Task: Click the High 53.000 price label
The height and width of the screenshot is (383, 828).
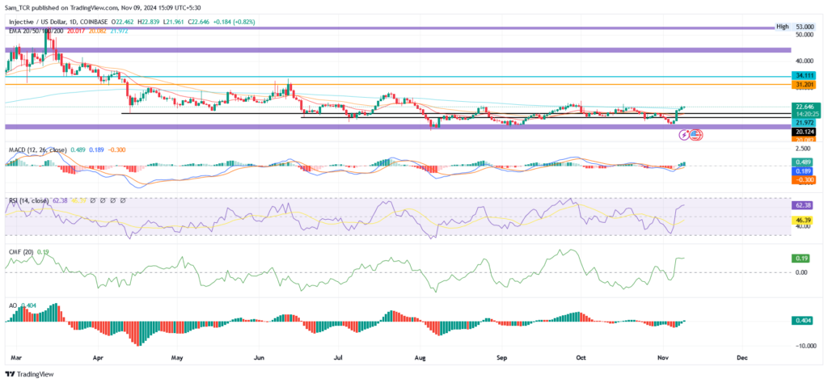Action: pos(796,26)
